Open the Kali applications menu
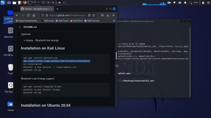211x118 pixels. pyautogui.click(x=3, y=3)
